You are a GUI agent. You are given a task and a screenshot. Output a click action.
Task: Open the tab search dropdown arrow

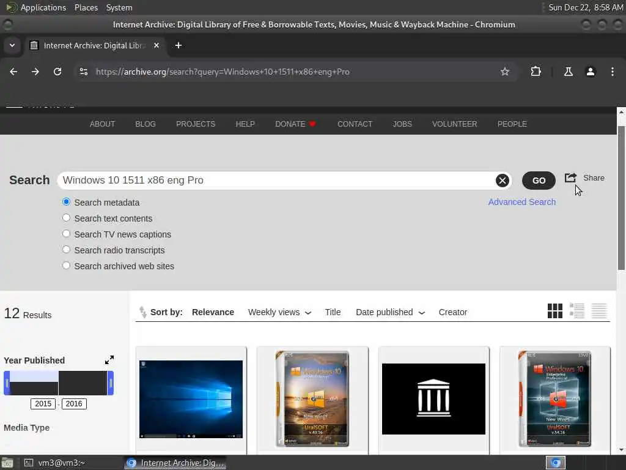(x=12, y=45)
